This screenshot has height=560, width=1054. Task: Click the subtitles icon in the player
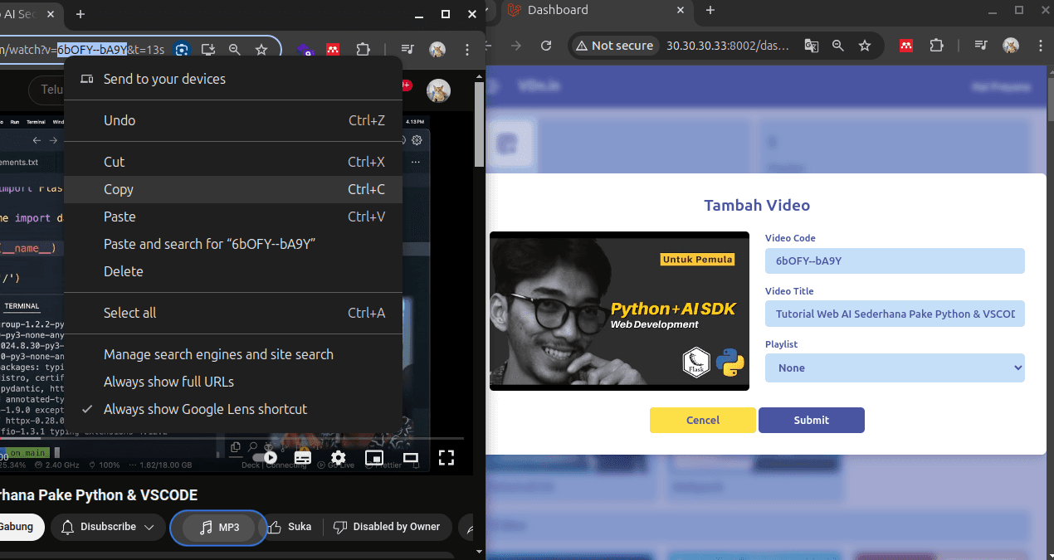point(302,457)
